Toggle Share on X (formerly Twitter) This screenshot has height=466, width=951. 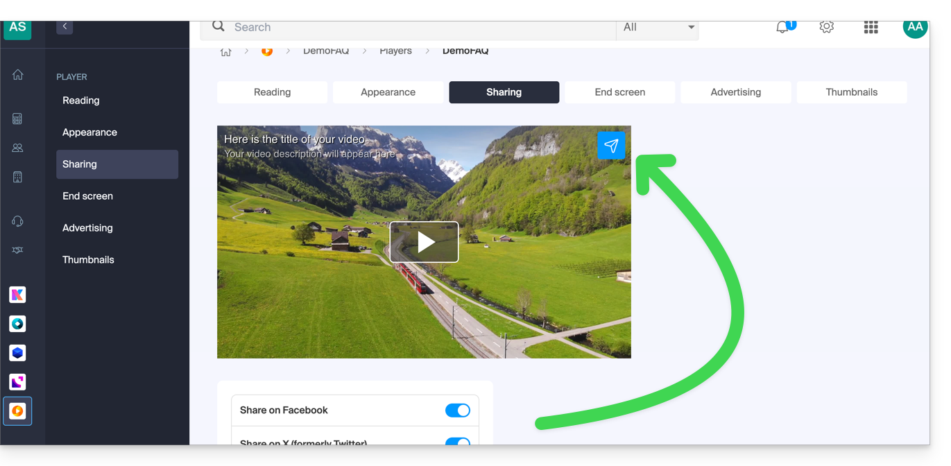pyautogui.click(x=457, y=442)
